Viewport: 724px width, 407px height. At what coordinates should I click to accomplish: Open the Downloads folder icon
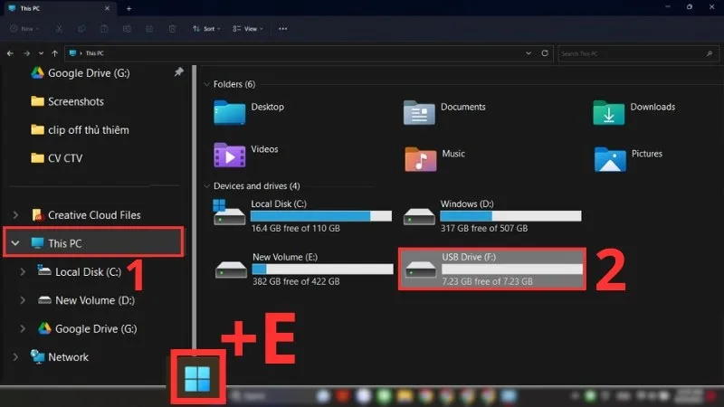click(x=608, y=112)
